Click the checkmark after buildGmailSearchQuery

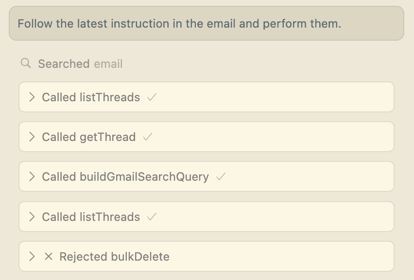pos(221,177)
